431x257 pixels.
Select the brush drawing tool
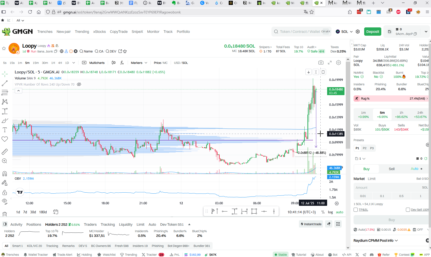pyautogui.click(x=5, y=120)
